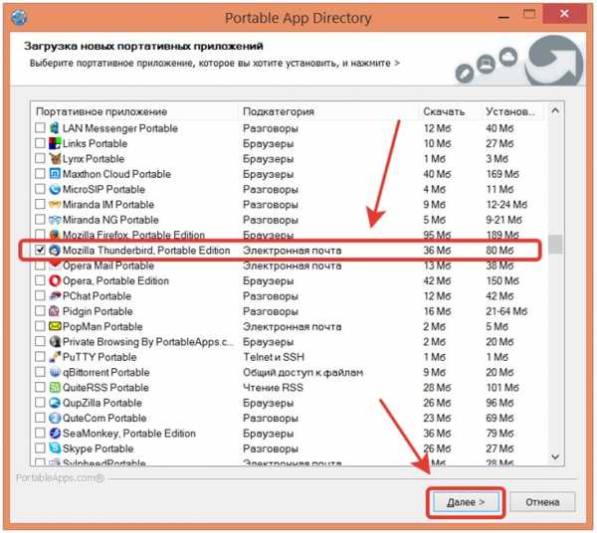Click Чтение RSS subcategory text
Viewport: 597px width, 533px height.
(x=273, y=387)
